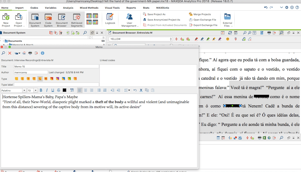The width and height of the screenshot is (301, 172).
Task: Undo the last memo edit
Action: tap(135, 90)
